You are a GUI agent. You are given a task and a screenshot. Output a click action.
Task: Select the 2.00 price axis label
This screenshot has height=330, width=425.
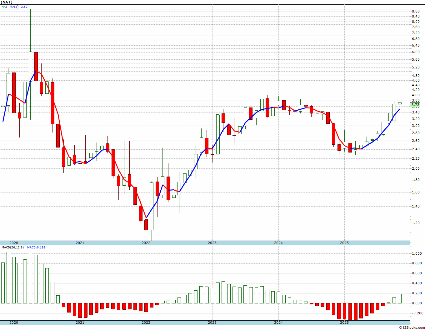416,168
